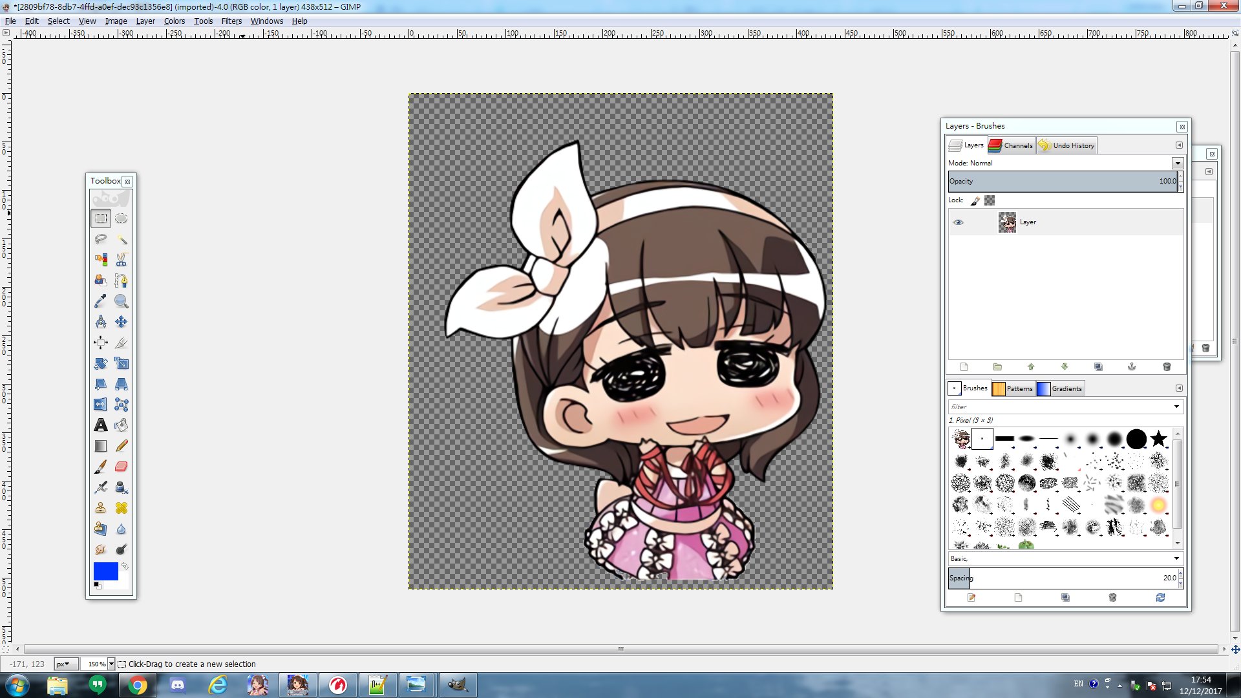Swap foreground and background colors
Viewport: 1241px width, 698px height.
click(125, 566)
